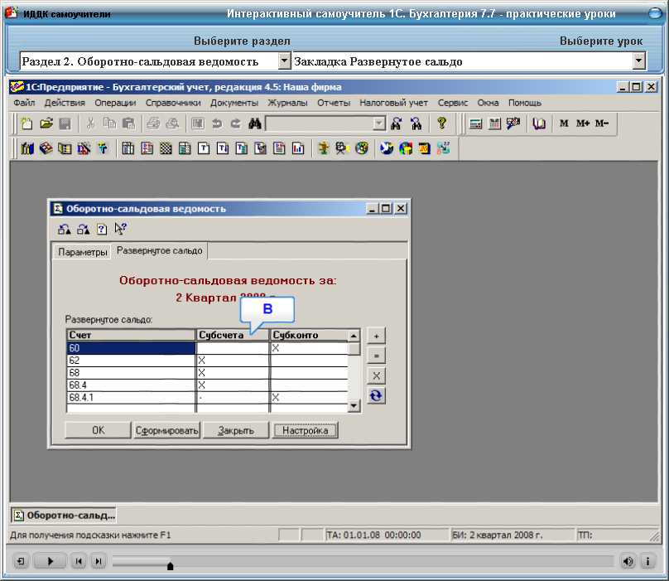Toggle Субсчета mark for account 62
This screenshot has width=669, height=581.
click(233, 361)
